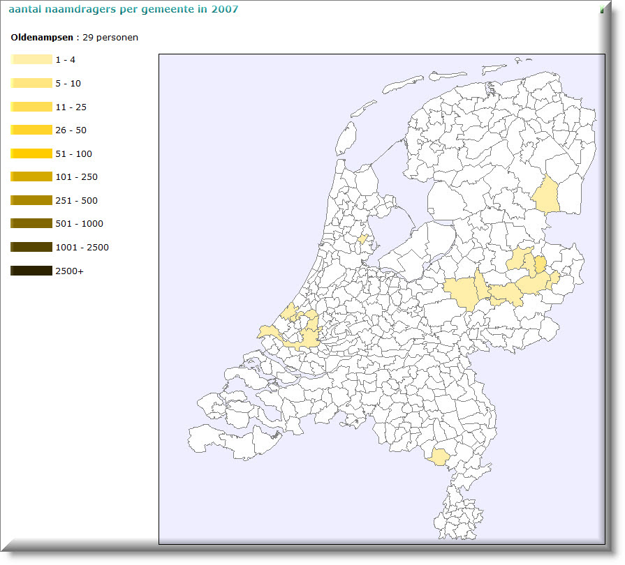625x565 pixels.
Task: Click the small green icon at top right
Action: 601,10
